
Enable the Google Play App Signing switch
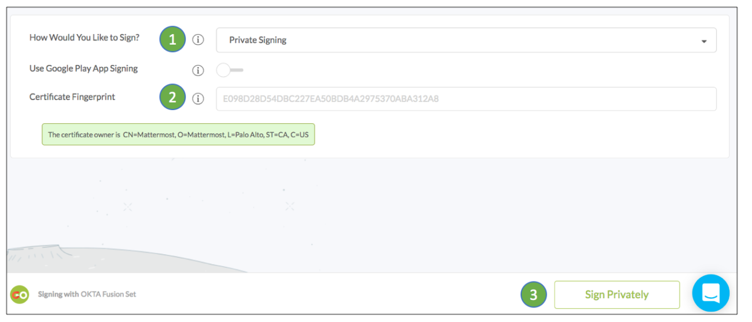pyautogui.click(x=229, y=70)
